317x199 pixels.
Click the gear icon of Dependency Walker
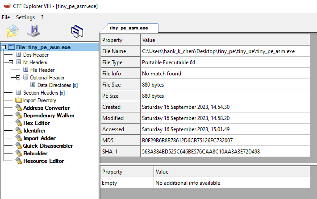tap(19, 115)
